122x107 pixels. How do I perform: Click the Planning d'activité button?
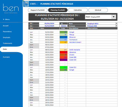[x=58, y=10]
